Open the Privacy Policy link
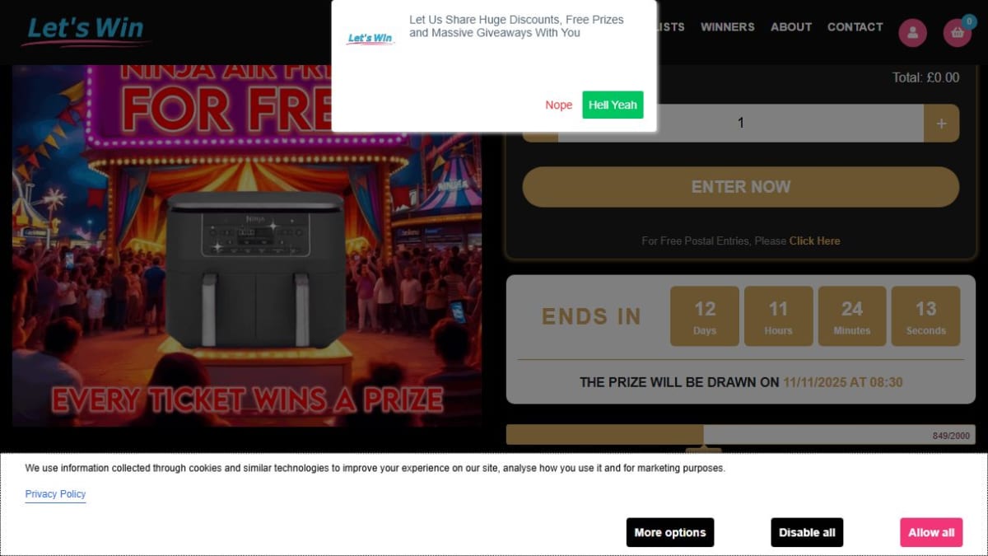Image resolution: width=988 pixels, height=556 pixels. [x=55, y=494]
